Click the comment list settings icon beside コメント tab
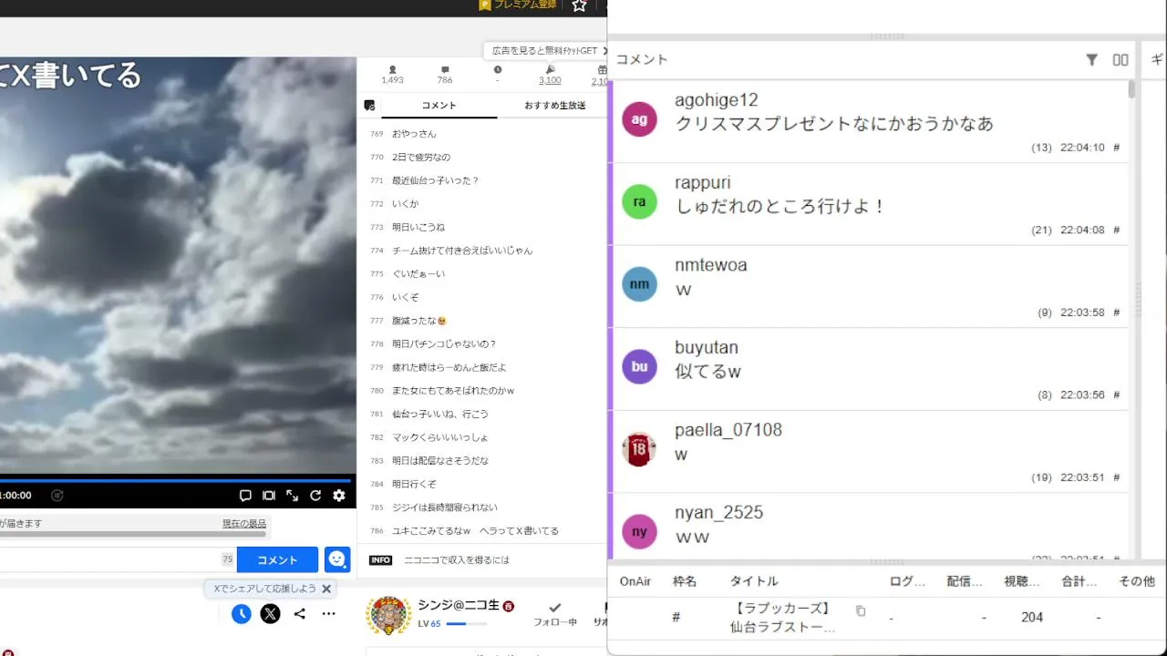 point(369,106)
